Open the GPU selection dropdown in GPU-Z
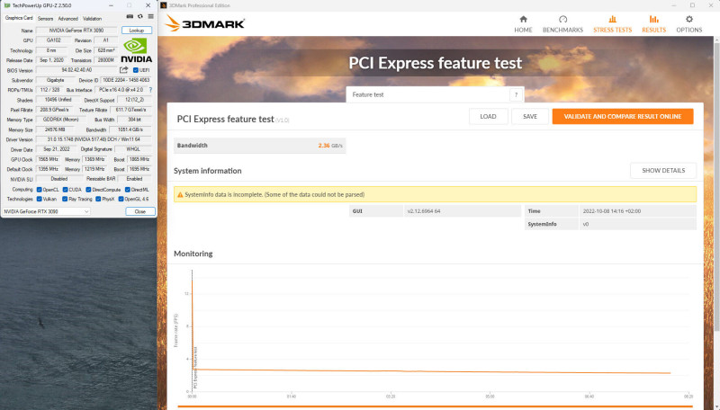 [47, 211]
